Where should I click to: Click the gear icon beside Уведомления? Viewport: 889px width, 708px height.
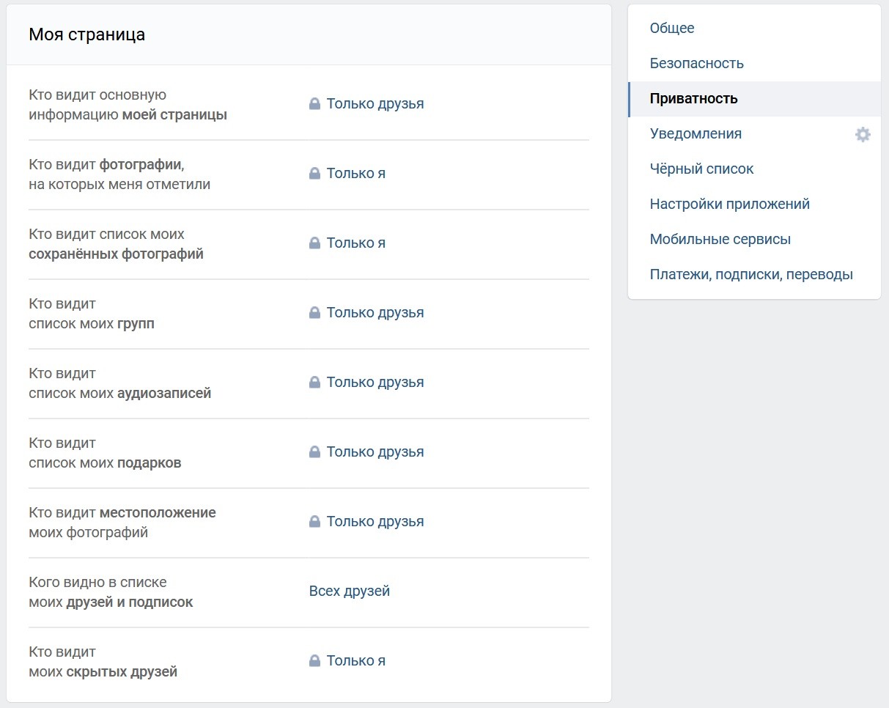pos(863,135)
